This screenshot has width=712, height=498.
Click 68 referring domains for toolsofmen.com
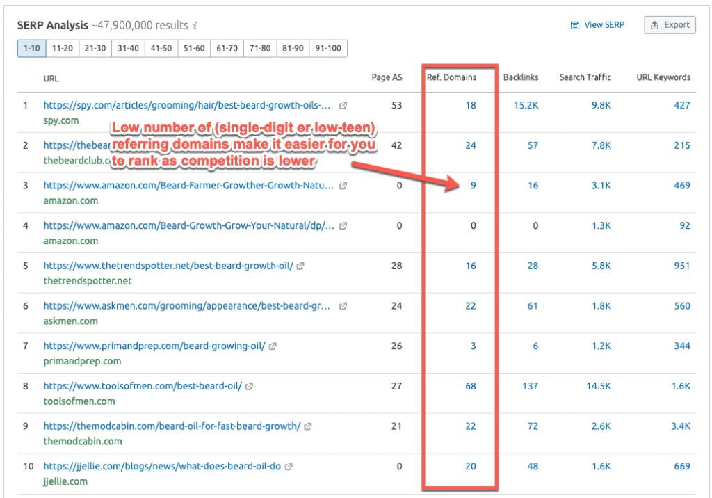[x=471, y=387]
